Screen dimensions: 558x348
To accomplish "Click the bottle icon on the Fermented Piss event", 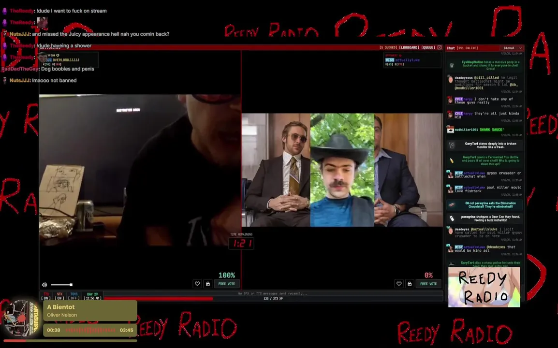I will tap(452, 160).
